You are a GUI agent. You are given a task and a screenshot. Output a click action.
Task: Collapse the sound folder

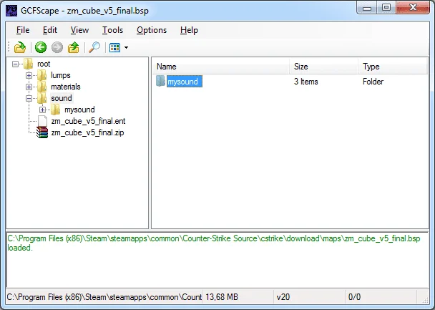point(29,98)
